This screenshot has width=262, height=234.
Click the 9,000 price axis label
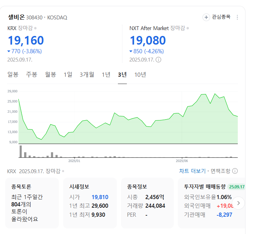[x=13, y=142]
